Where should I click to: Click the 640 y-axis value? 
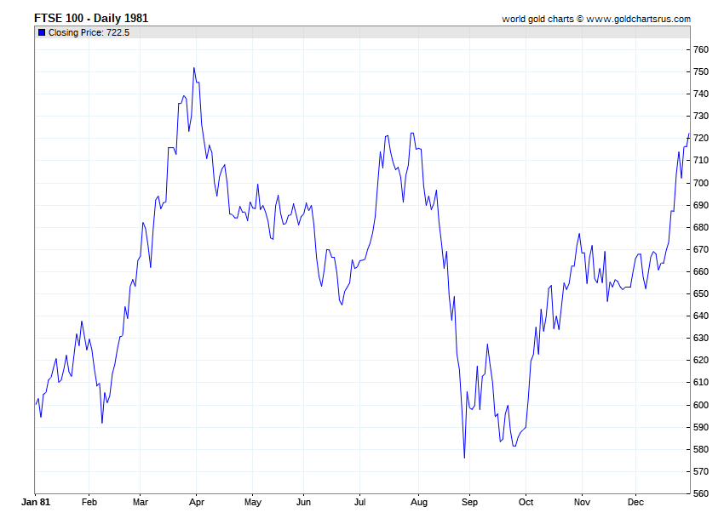[701, 316]
